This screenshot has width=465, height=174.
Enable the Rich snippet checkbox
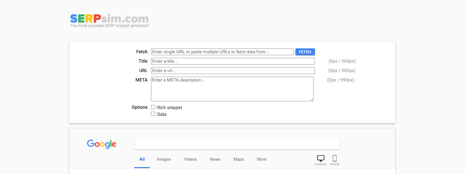(153, 107)
